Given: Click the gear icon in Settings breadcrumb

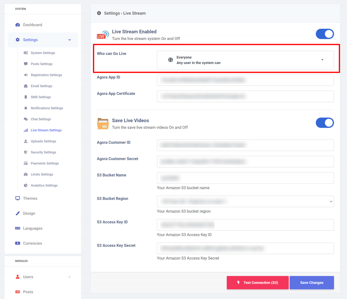Looking at the screenshot, I should (99, 13).
